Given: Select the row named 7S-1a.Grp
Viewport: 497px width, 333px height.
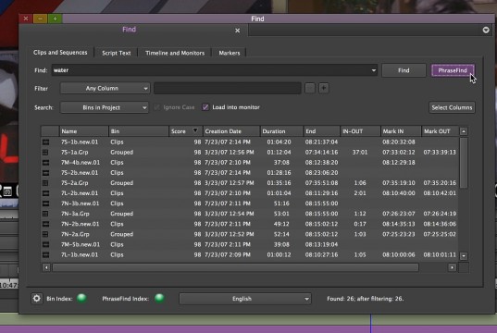Looking at the screenshot, I should pyautogui.click(x=250, y=152).
